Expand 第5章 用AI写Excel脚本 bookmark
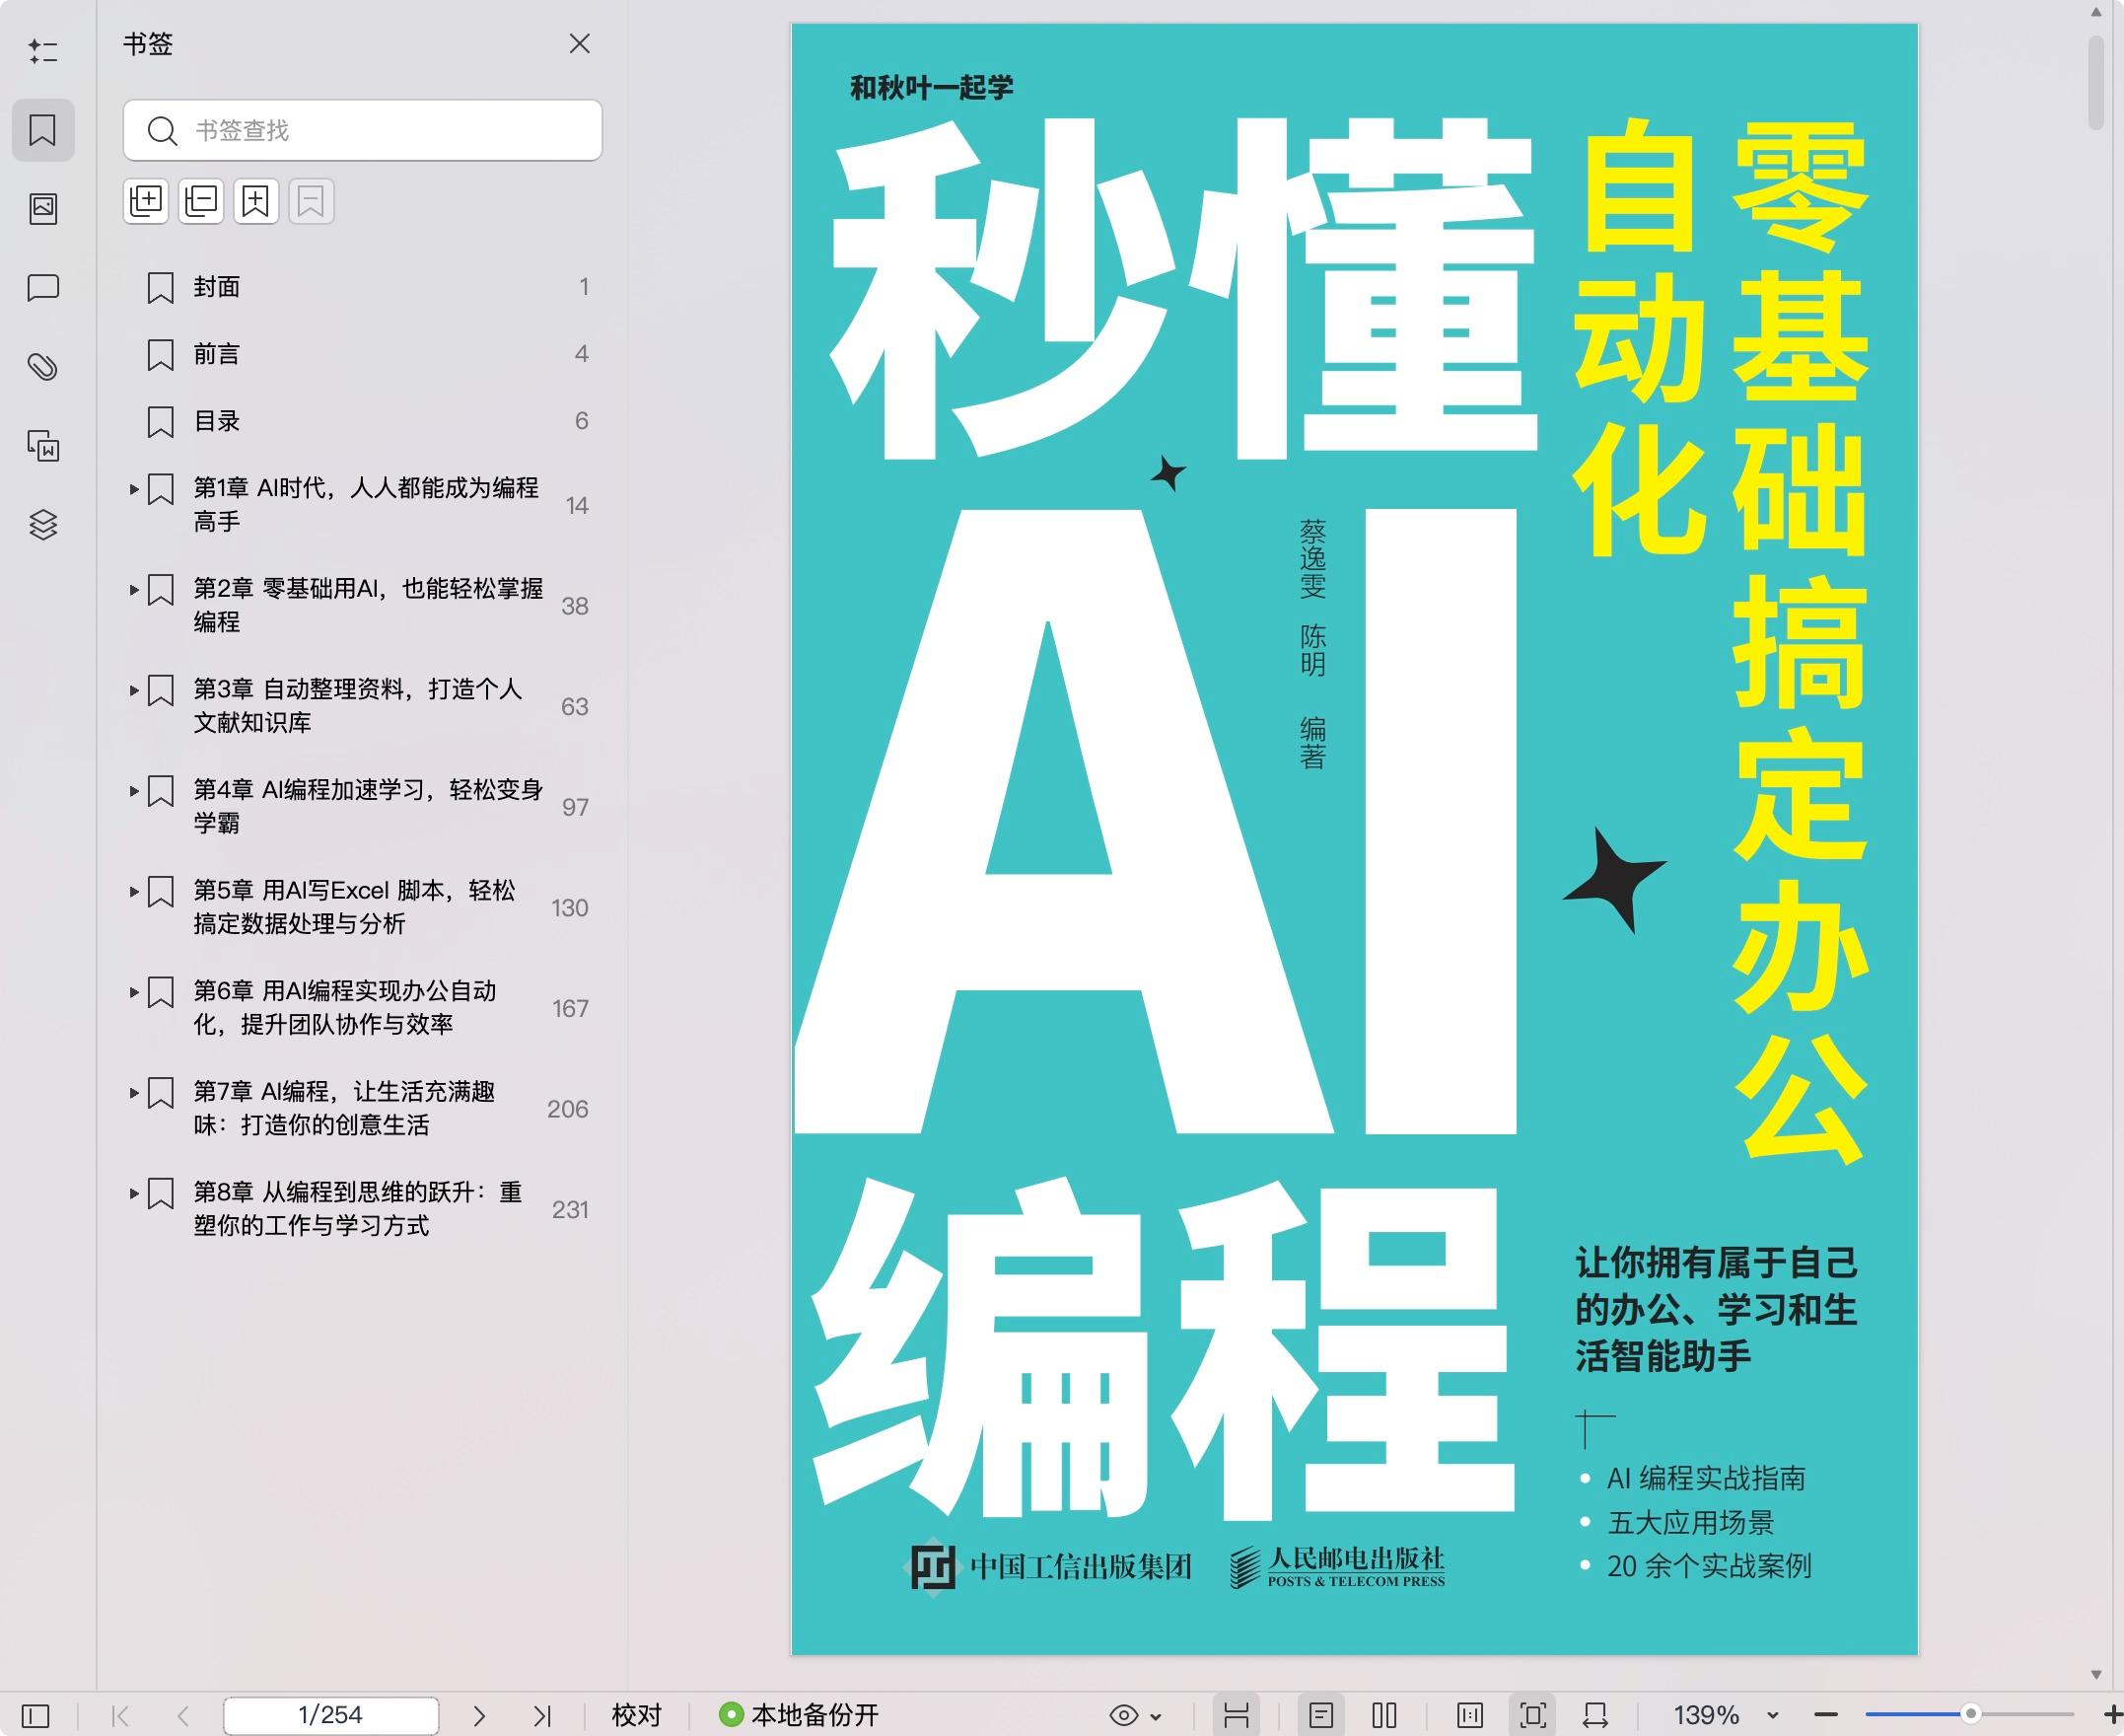Image resolution: width=2124 pixels, height=1736 pixels. click(x=134, y=891)
